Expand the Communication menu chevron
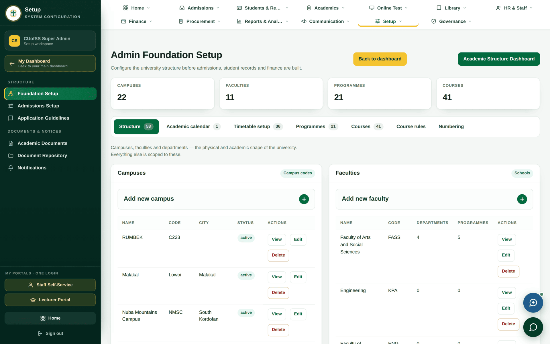This screenshot has width=550, height=344. tap(348, 21)
